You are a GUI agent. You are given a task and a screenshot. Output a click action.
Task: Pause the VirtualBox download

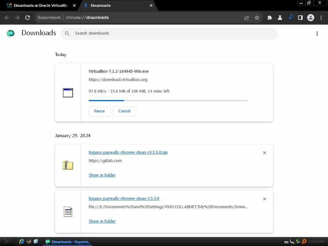pos(99,111)
